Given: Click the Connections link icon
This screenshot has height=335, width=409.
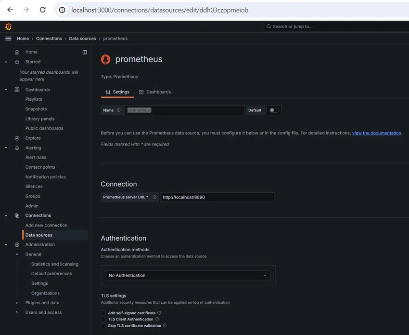Looking at the screenshot, I should click(17, 215).
